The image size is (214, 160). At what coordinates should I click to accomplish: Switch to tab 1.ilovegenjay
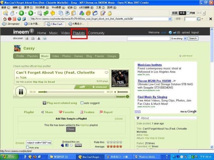pos(11,24)
